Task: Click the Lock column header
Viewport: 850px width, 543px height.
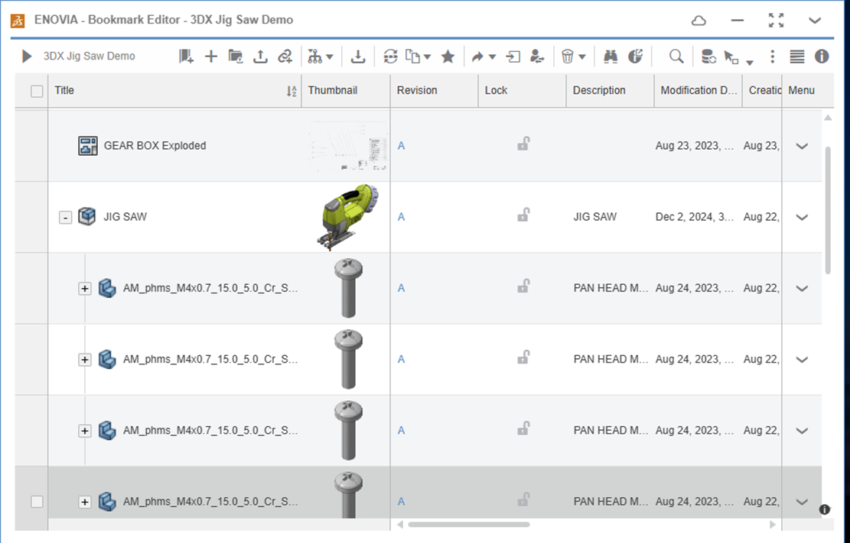Action: [522, 90]
